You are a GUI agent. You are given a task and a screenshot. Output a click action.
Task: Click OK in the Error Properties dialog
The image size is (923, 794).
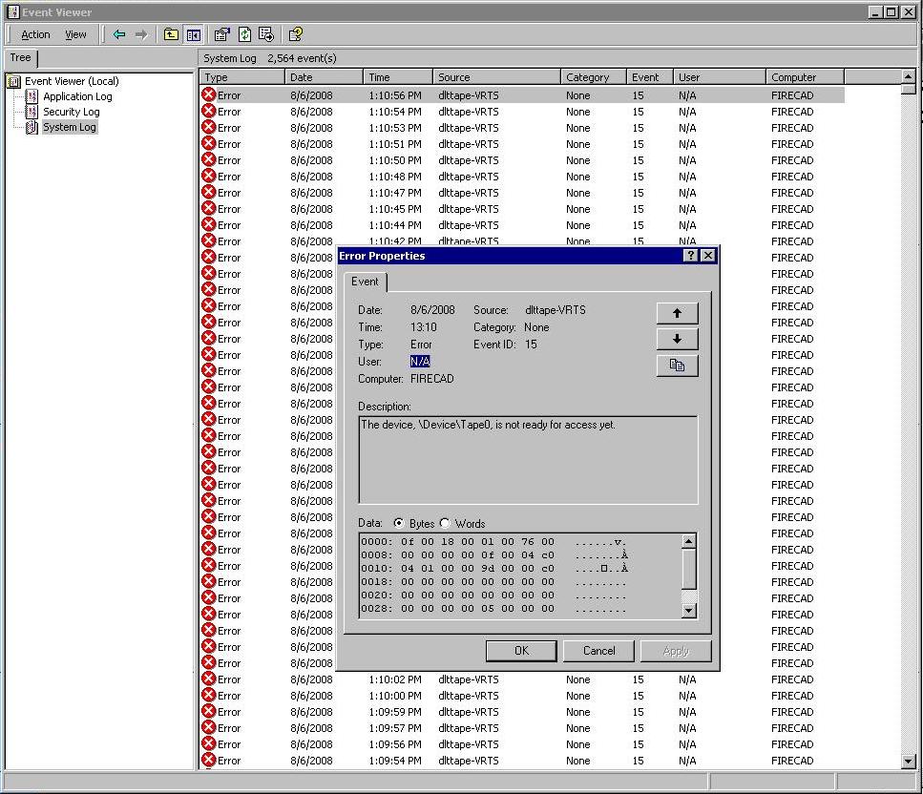click(521, 651)
